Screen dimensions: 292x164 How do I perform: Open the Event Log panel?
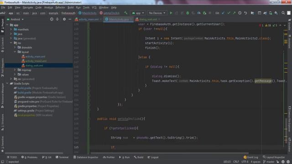tap(250, 157)
